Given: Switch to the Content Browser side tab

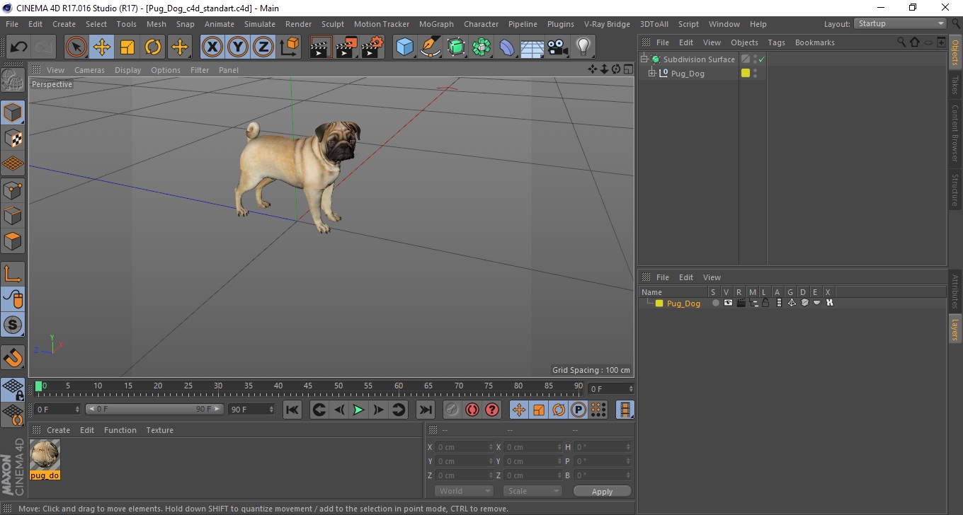Looking at the screenshot, I should [955, 134].
